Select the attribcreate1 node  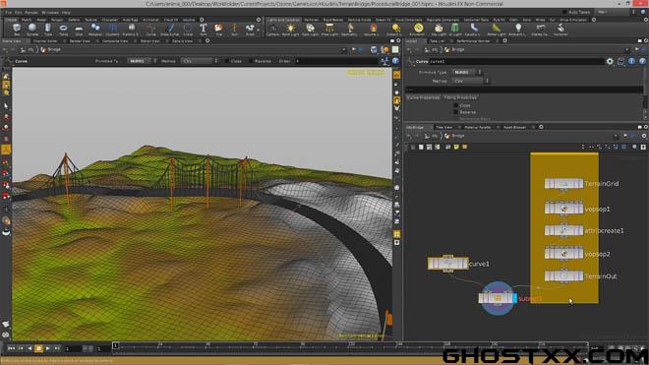click(563, 230)
